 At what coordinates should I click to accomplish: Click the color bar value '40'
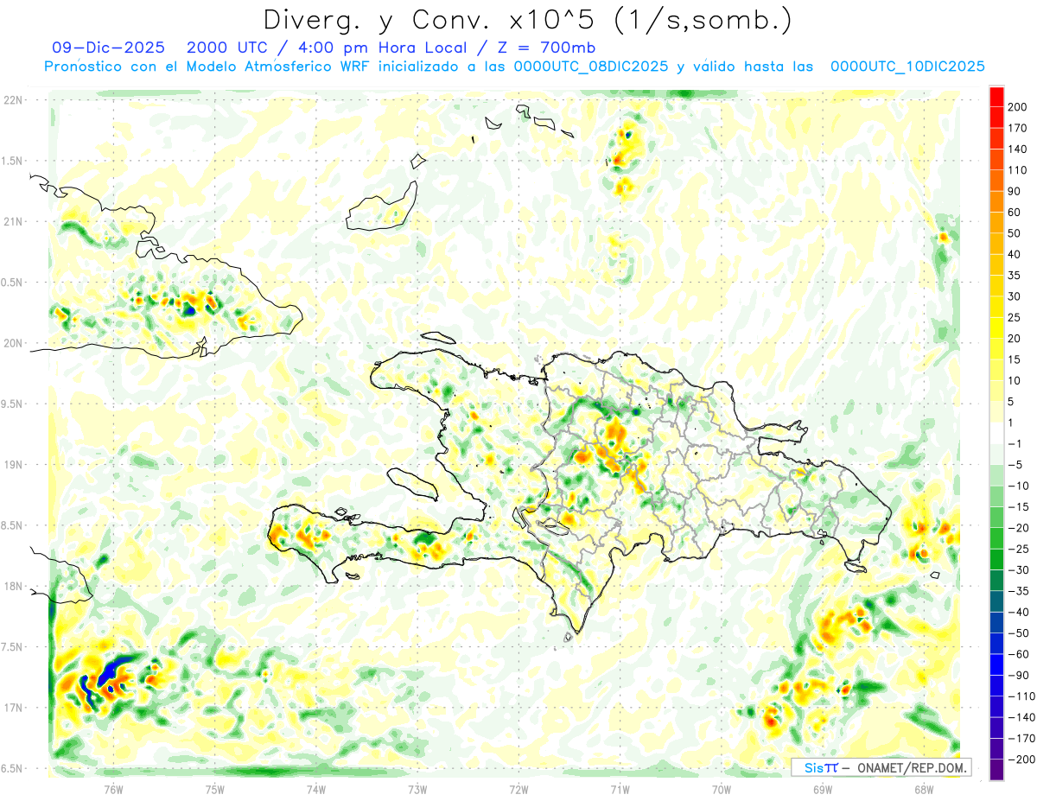coord(1015,254)
